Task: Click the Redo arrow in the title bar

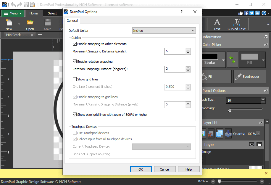Action: [x=20, y=4]
